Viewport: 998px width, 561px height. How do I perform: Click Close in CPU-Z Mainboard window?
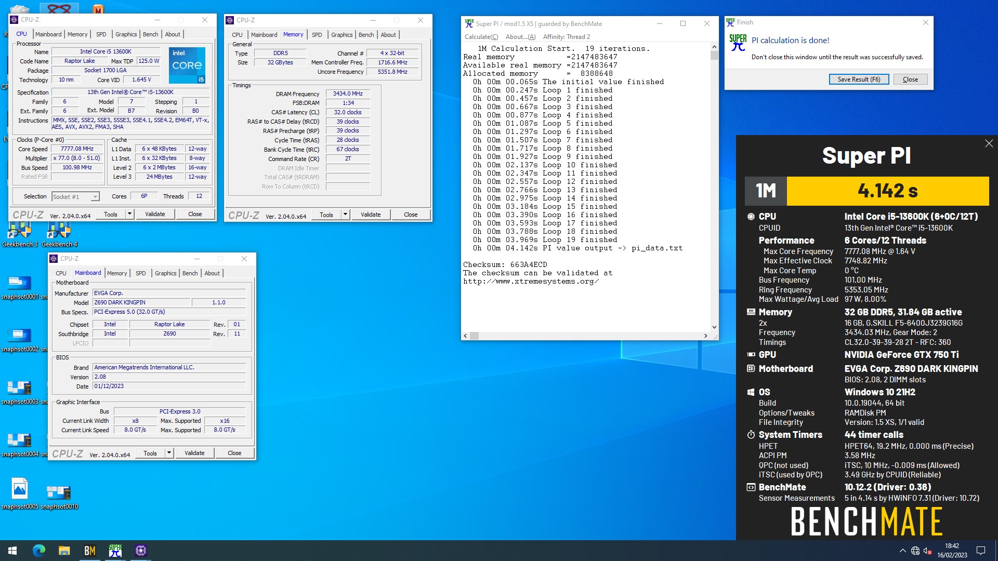point(234,453)
